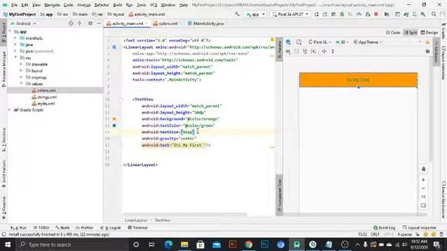Toggle the autoconnect magnet icon
Screen dimensions: 447x251
point(305,51)
